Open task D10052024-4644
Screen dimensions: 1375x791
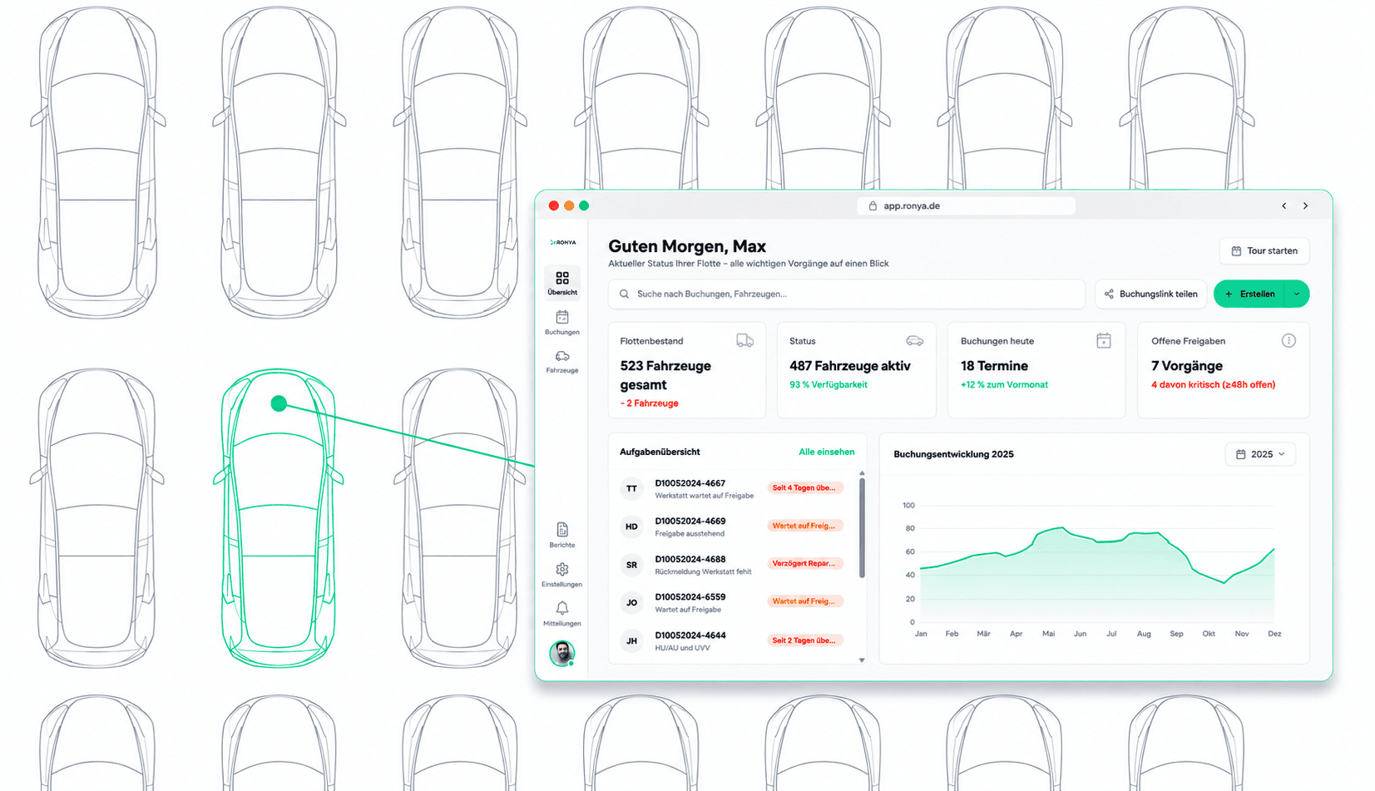(690, 635)
